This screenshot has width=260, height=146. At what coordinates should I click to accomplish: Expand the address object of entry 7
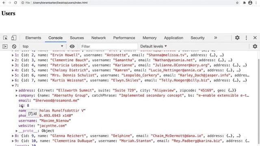point(17,90)
